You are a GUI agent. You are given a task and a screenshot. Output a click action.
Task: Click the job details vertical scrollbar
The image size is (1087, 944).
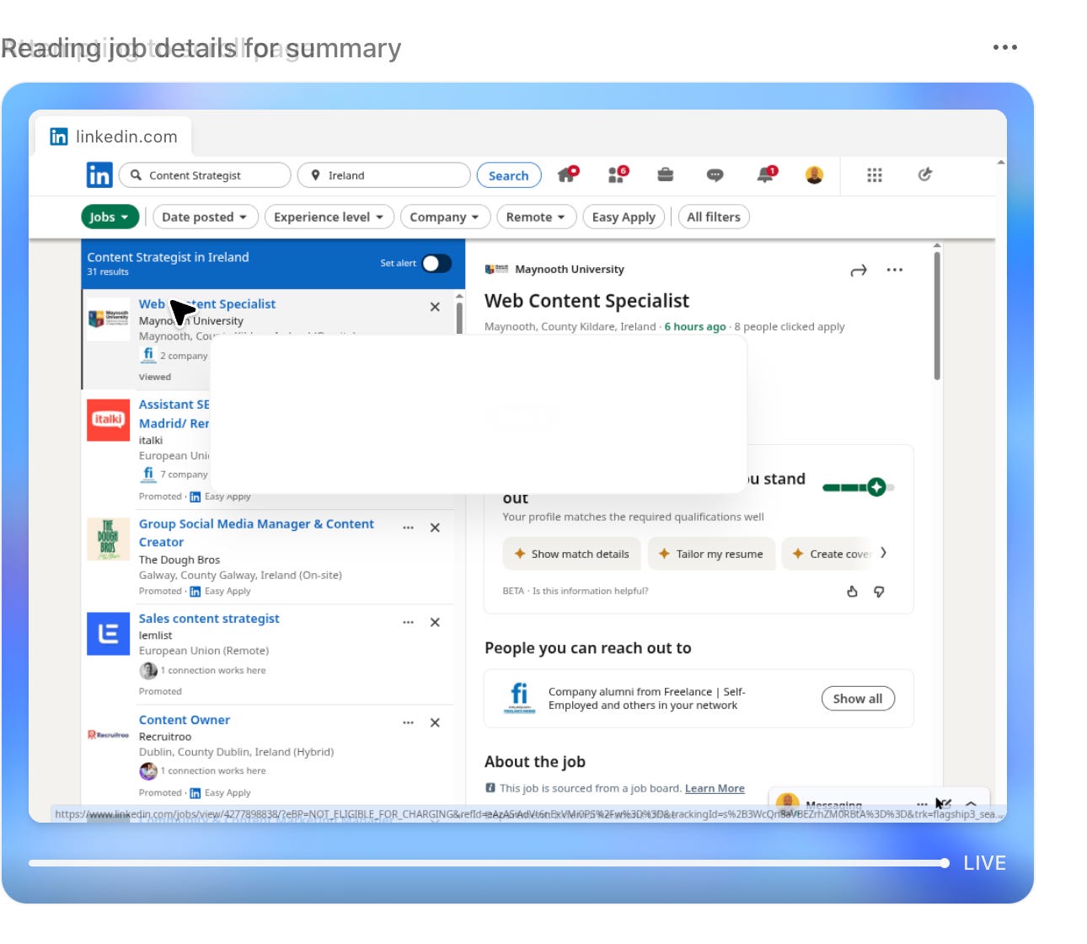tap(937, 316)
